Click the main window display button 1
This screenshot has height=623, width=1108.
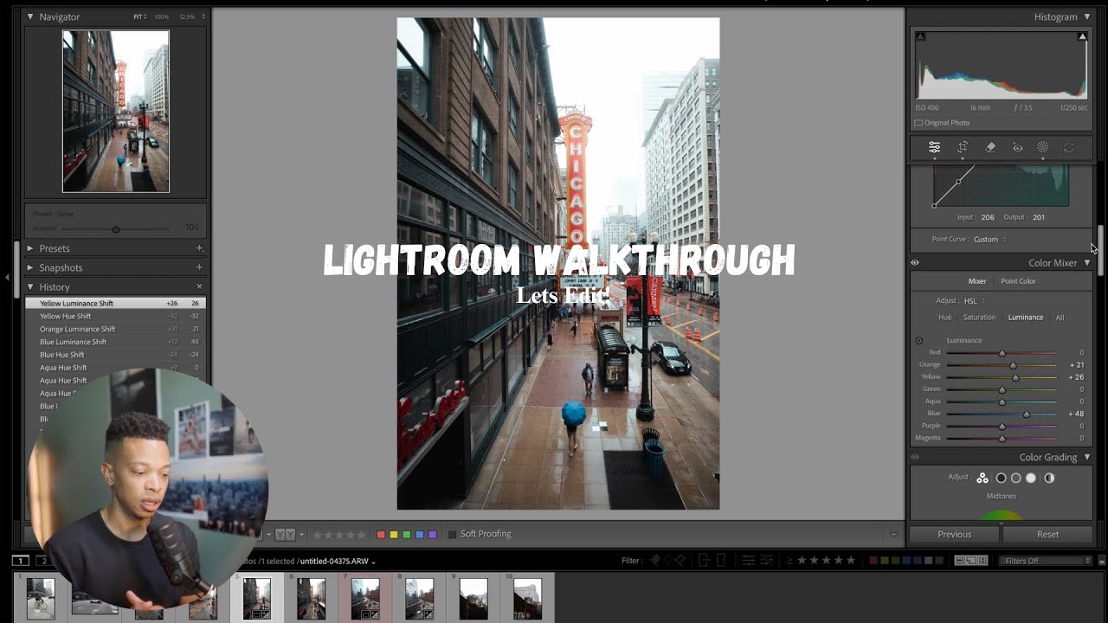point(21,561)
